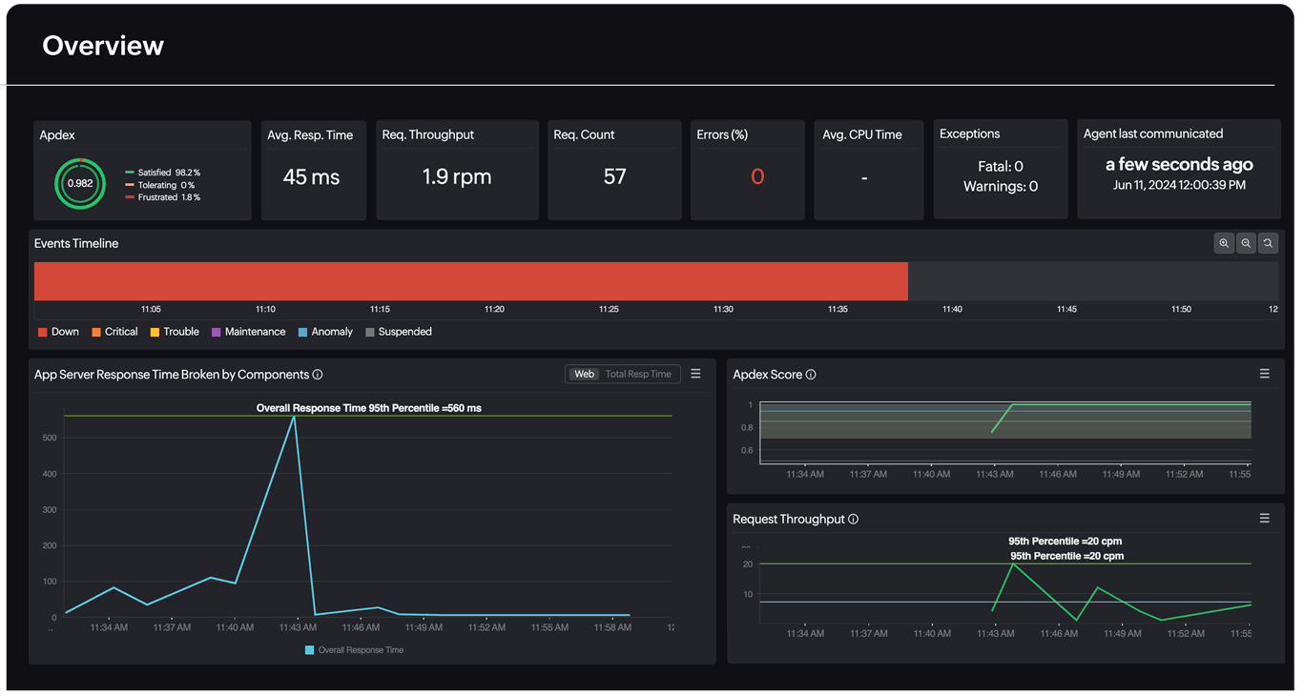Switch to the Total Resp Time tab

(x=641, y=374)
